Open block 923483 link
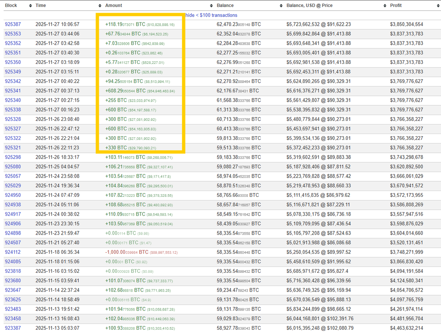 [13, 309]
